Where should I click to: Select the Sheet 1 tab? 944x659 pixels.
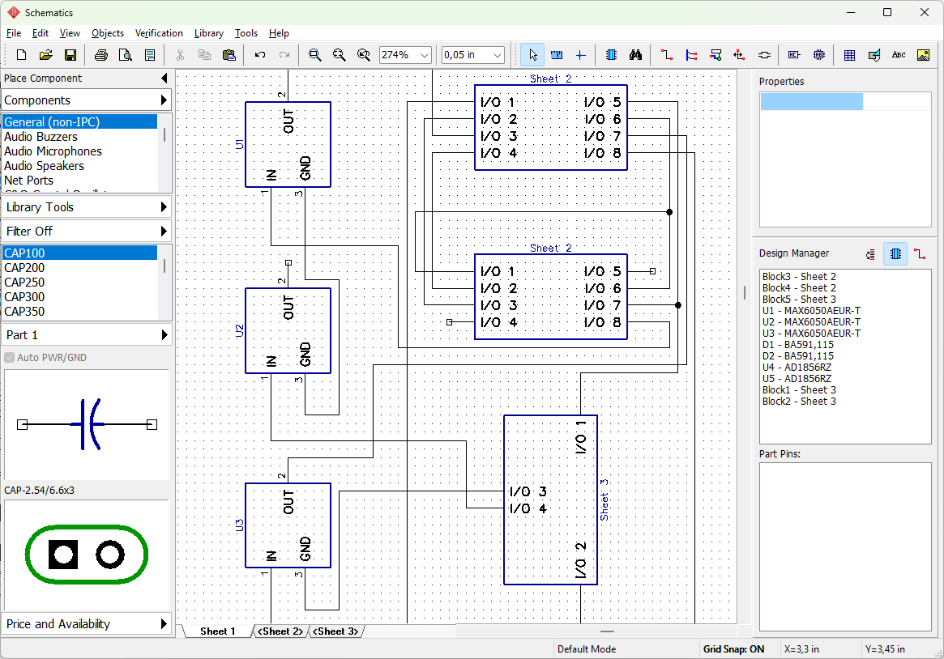tap(218, 631)
